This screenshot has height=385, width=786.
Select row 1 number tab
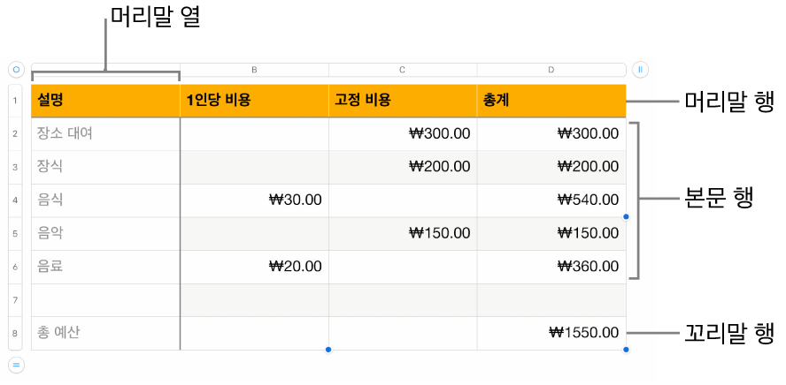(x=16, y=101)
